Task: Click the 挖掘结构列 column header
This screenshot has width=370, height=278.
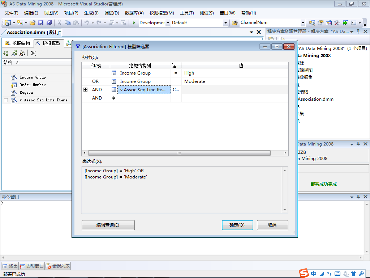Action: [140, 66]
